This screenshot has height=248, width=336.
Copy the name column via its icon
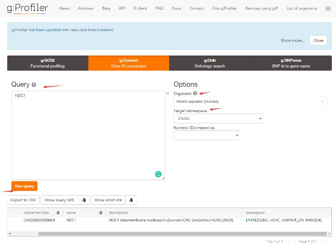point(101,212)
